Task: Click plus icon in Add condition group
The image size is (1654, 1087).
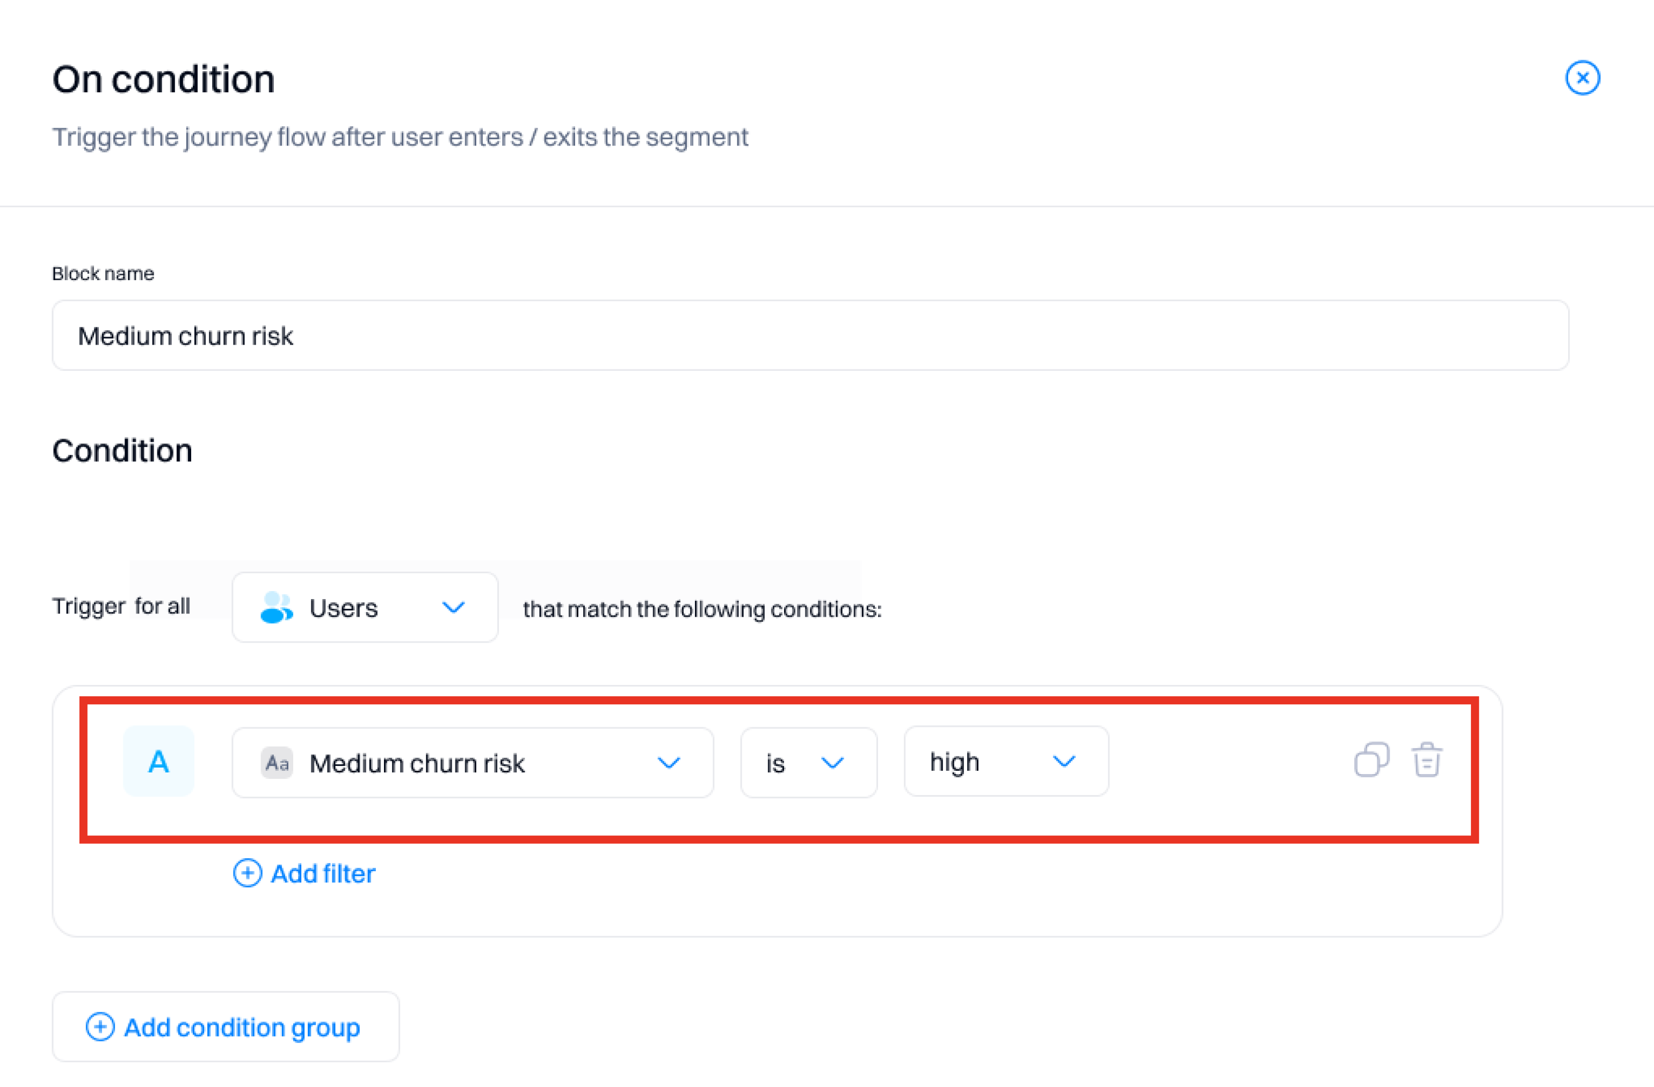Action: 100,1026
